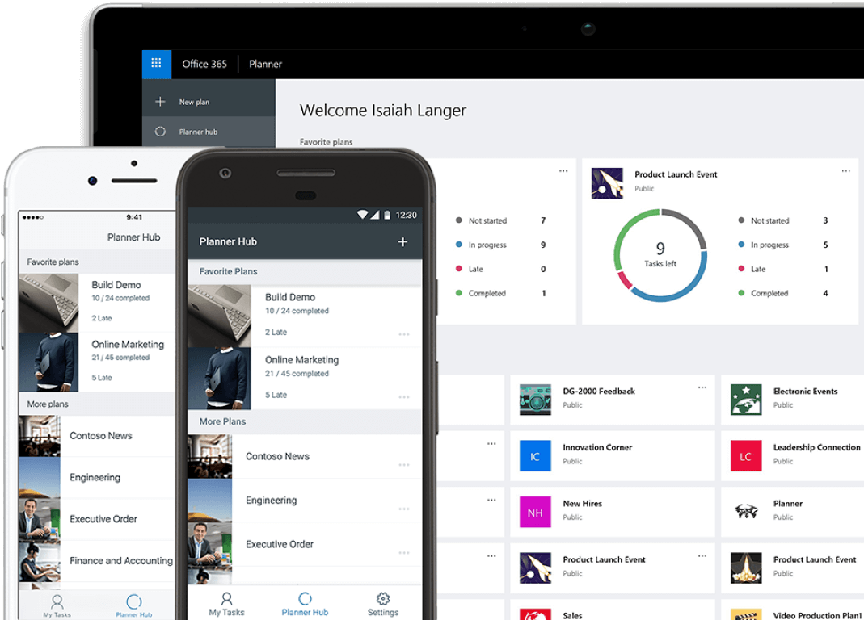Tap the battery icon in Android status bar
This screenshot has height=620, width=864.
coord(387,215)
